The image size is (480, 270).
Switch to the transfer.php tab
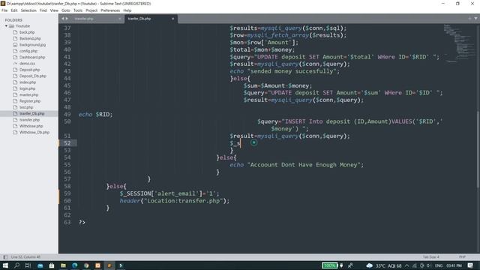tap(91, 19)
